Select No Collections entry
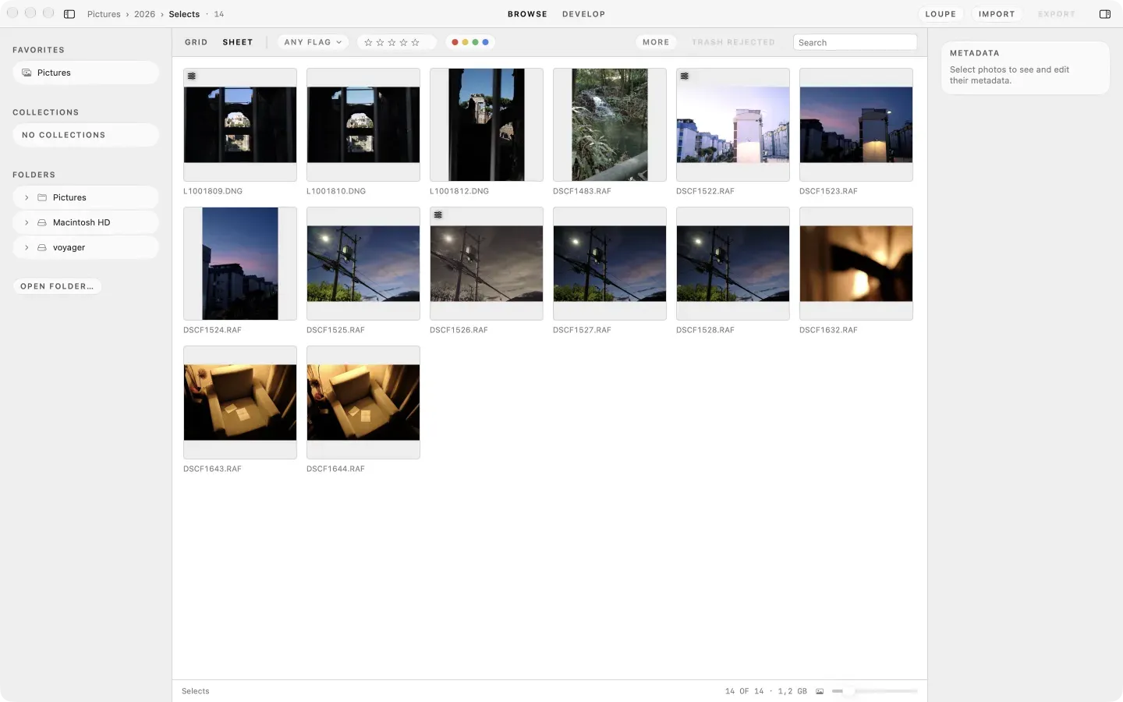This screenshot has width=1123, height=702. tap(86, 135)
